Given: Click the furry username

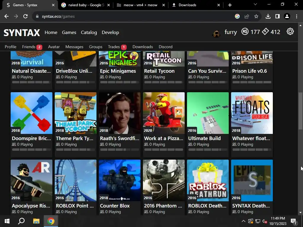Looking at the screenshot, I should tap(231, 32).
